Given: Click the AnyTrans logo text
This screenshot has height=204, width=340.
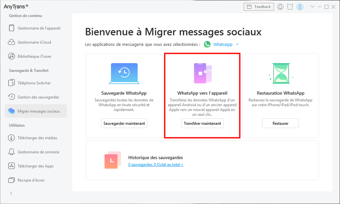Looking at the screenshot, I should click(x=16, y=7).
